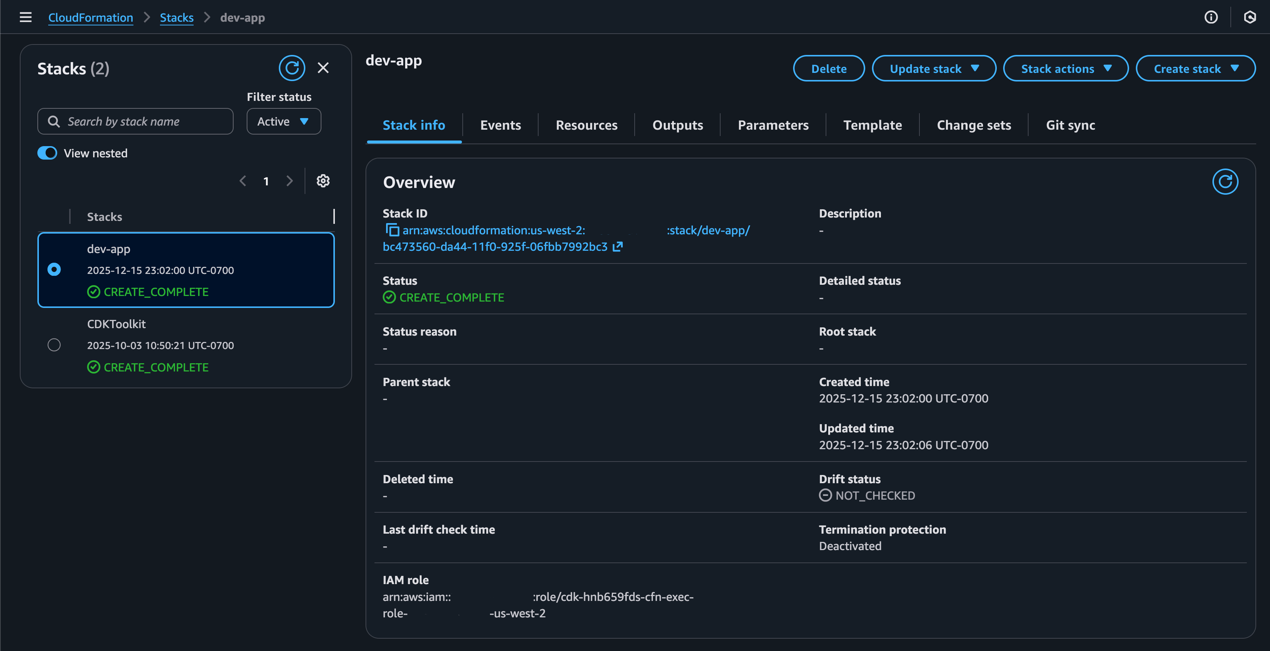Toggle View nested stacks

pyautogui.click(x=47, y=153)
